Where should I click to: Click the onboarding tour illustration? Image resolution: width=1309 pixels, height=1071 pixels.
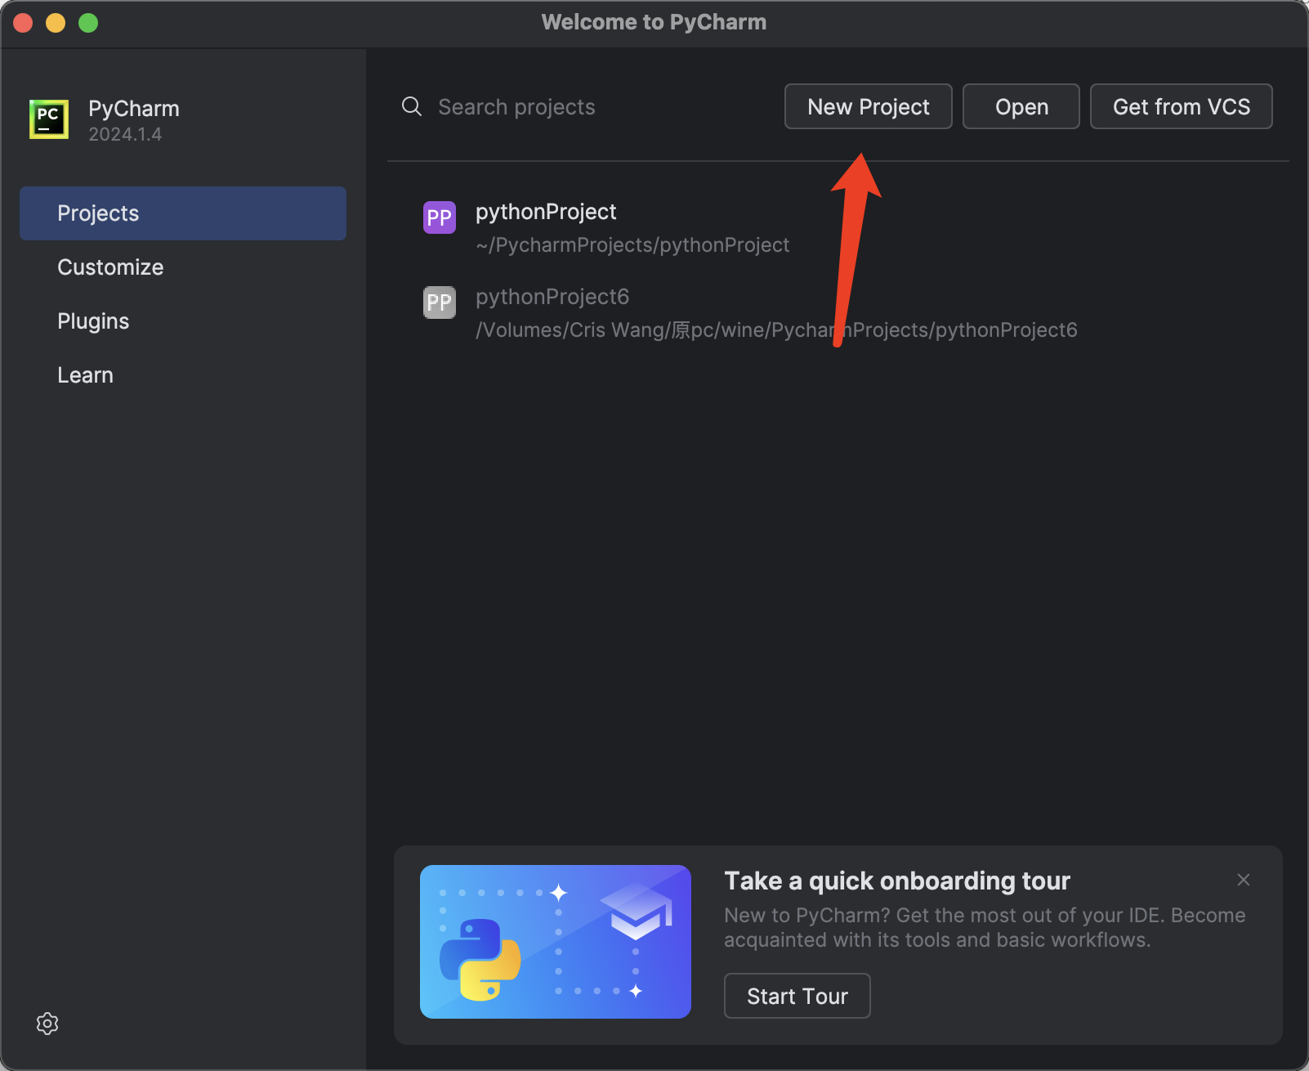click(x=556, y=942)
